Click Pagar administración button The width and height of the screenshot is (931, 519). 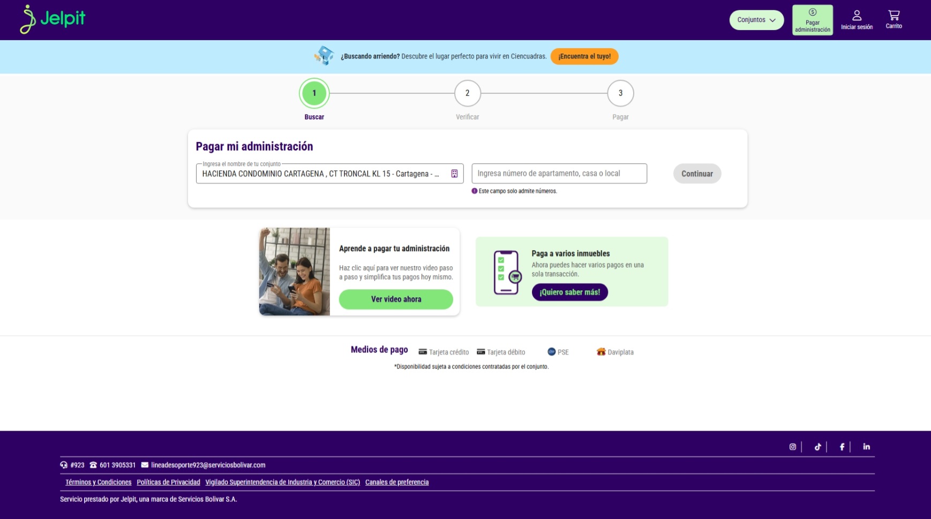(813, 20)
